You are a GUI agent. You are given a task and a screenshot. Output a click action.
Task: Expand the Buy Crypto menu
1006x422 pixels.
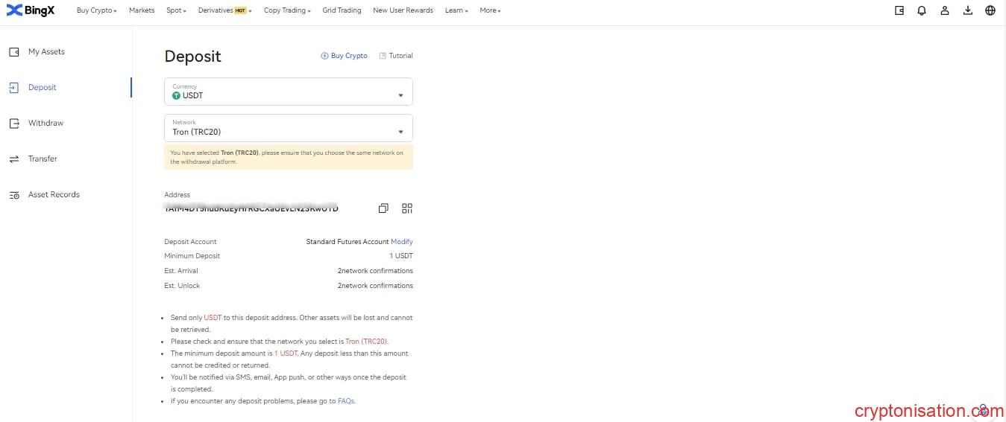(x=97, y=10)
